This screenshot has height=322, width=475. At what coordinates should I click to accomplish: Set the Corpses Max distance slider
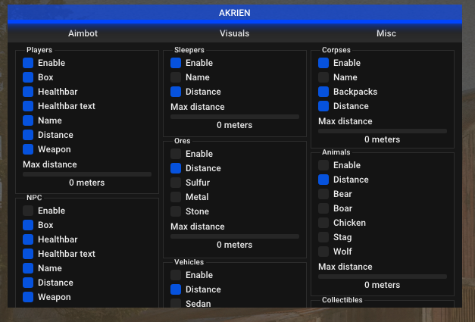[x=383, y=131]
